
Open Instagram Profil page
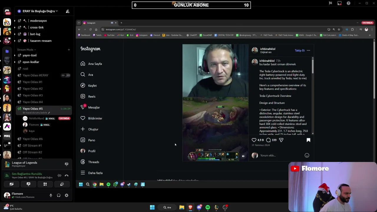click(88, 151)
